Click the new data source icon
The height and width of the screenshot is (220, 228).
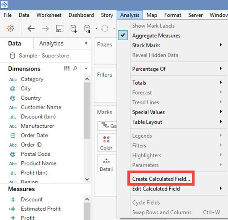(73, 28)
